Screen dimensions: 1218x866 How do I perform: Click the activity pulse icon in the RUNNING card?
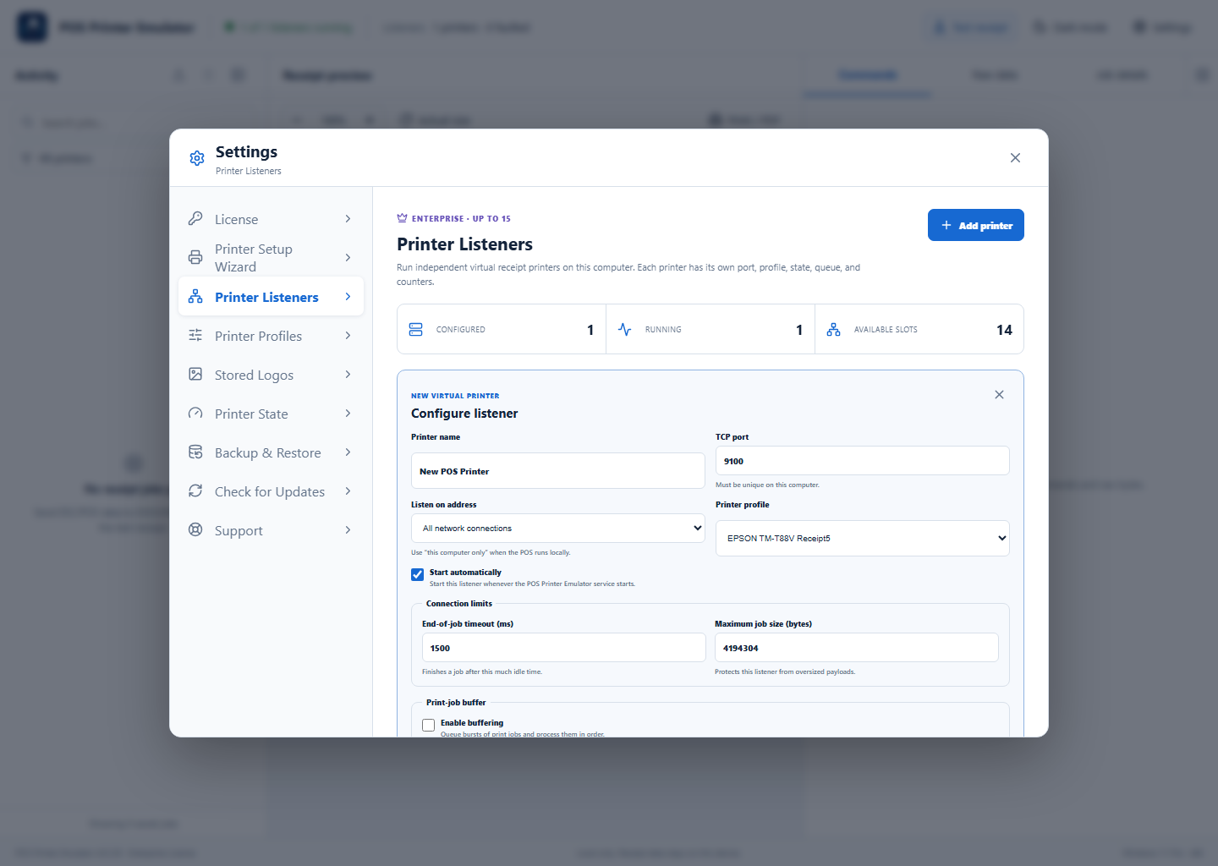click(x=624, y=330)
